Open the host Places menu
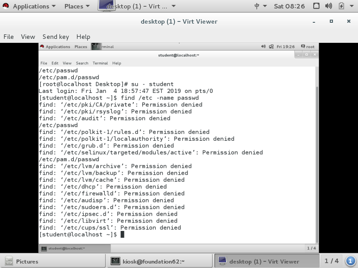This screenshot has height=268, width=358. click(77, 6)
